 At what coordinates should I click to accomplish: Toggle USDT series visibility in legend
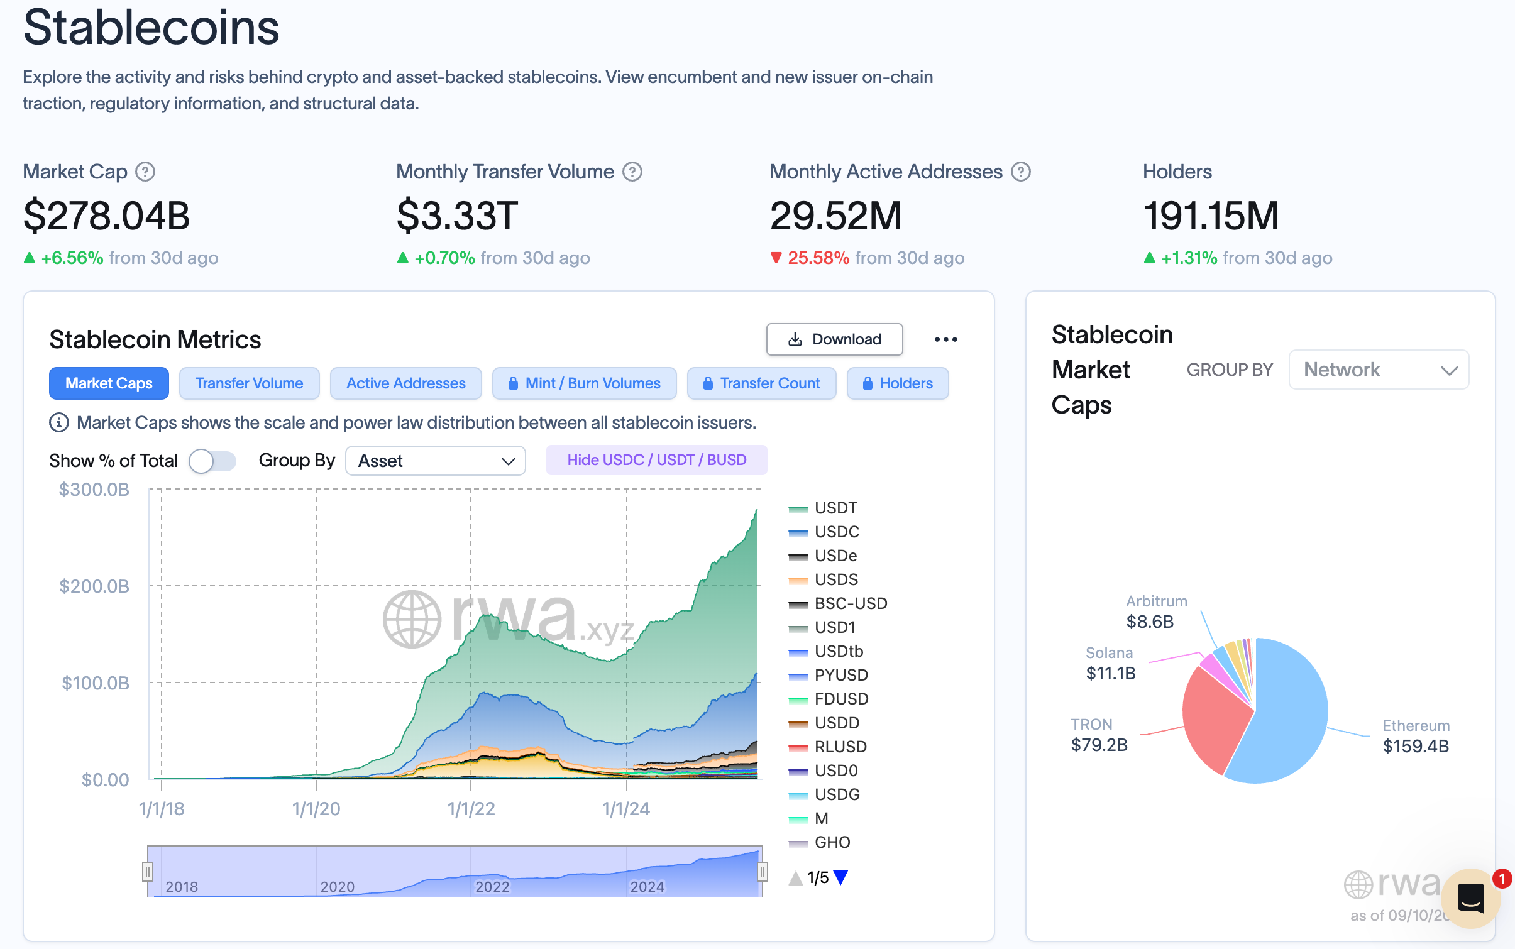tap(835, 508)
